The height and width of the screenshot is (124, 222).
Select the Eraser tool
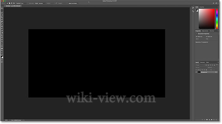(x=2, y=30)
